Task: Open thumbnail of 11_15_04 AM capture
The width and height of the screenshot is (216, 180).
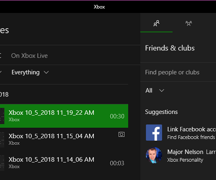Action: (x=2, y=139)
